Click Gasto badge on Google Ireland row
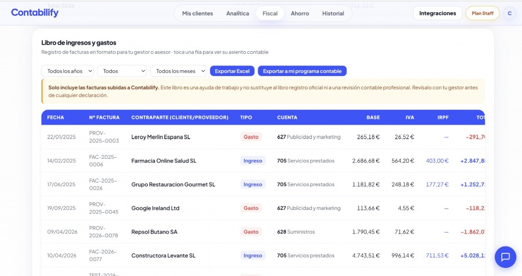 click(x=251, y=208)
